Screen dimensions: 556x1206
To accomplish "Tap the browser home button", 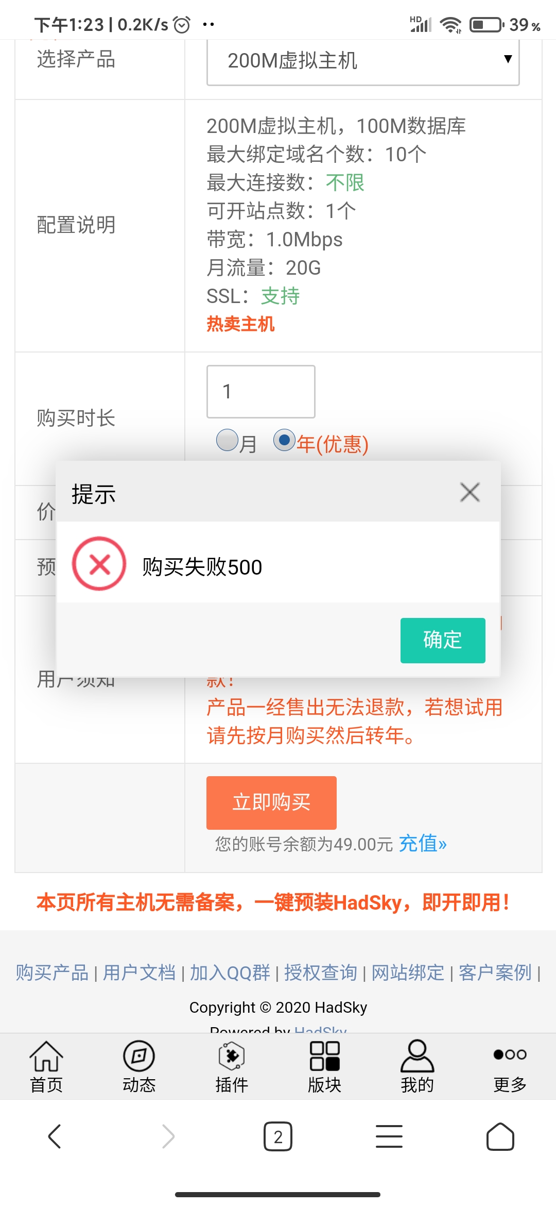I will 500,1136.
